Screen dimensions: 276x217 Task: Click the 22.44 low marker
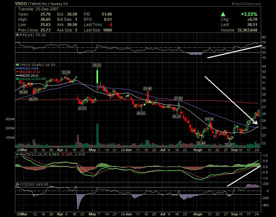click(x=201, y=143)
